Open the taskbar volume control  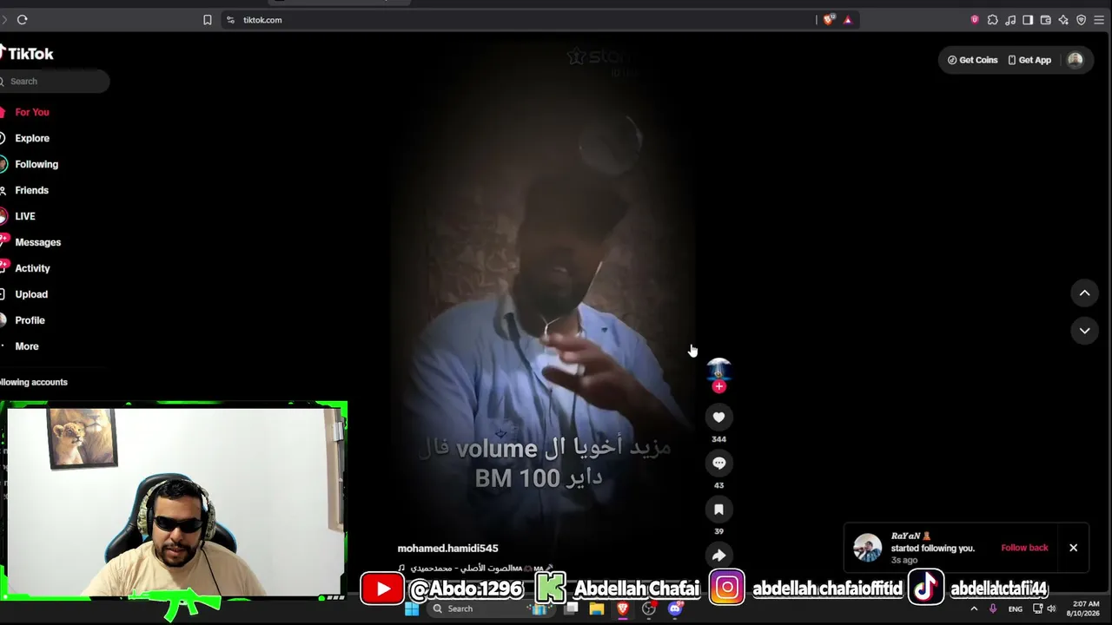point(1051,609)
